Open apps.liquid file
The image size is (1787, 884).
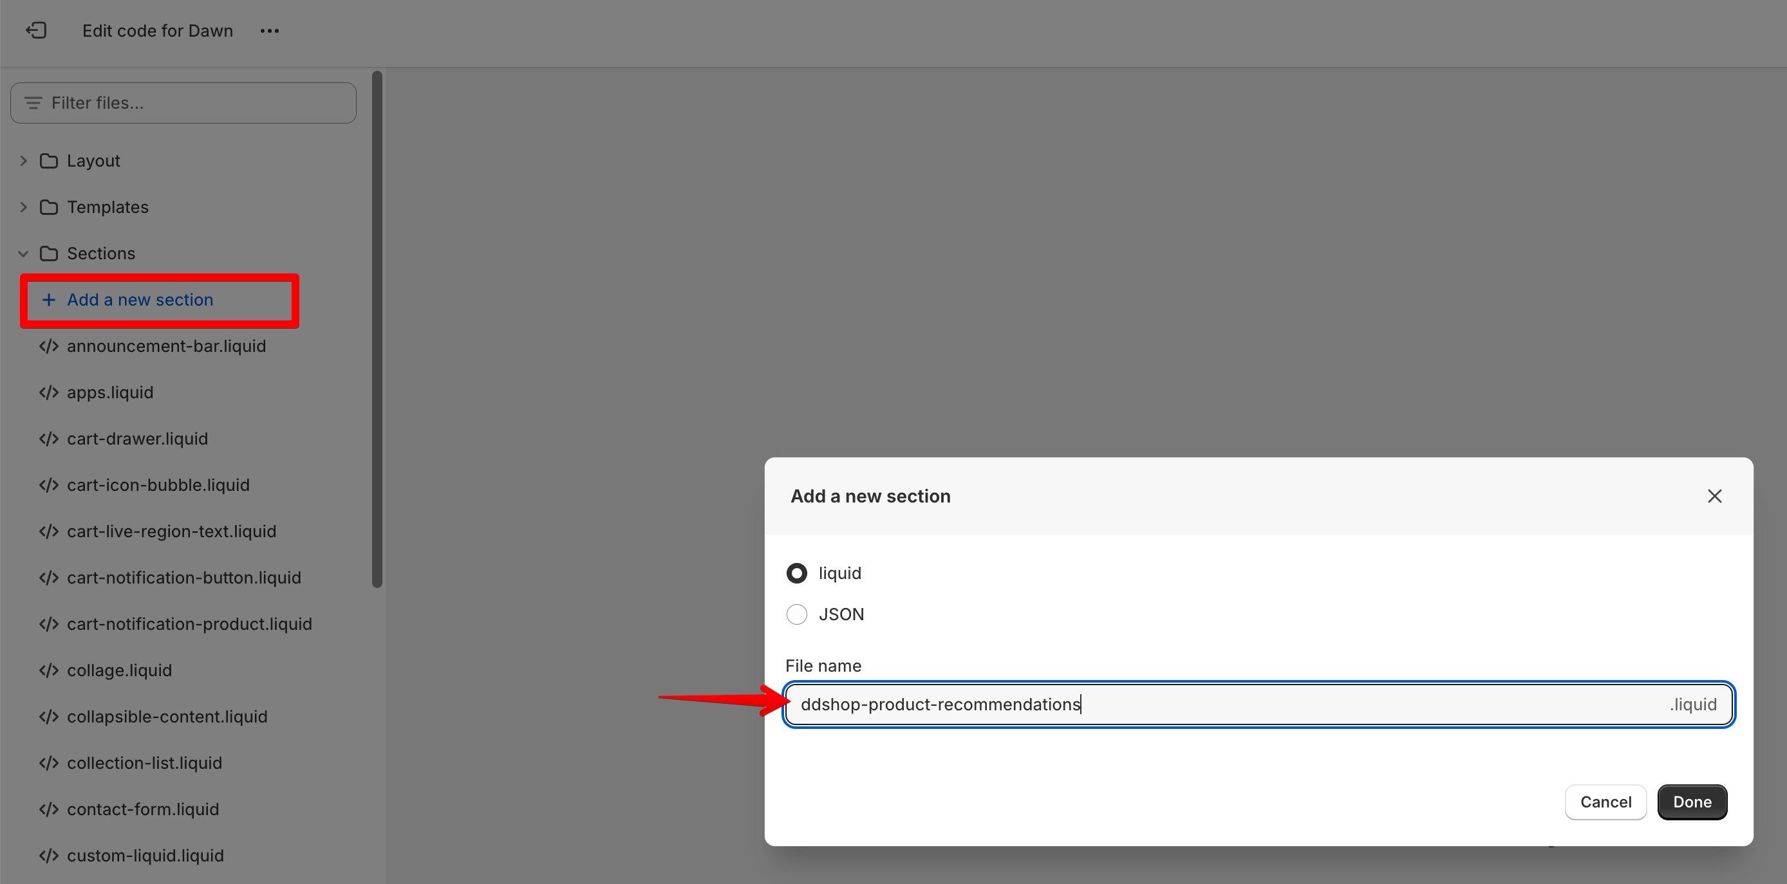click(x=109, y=392)
